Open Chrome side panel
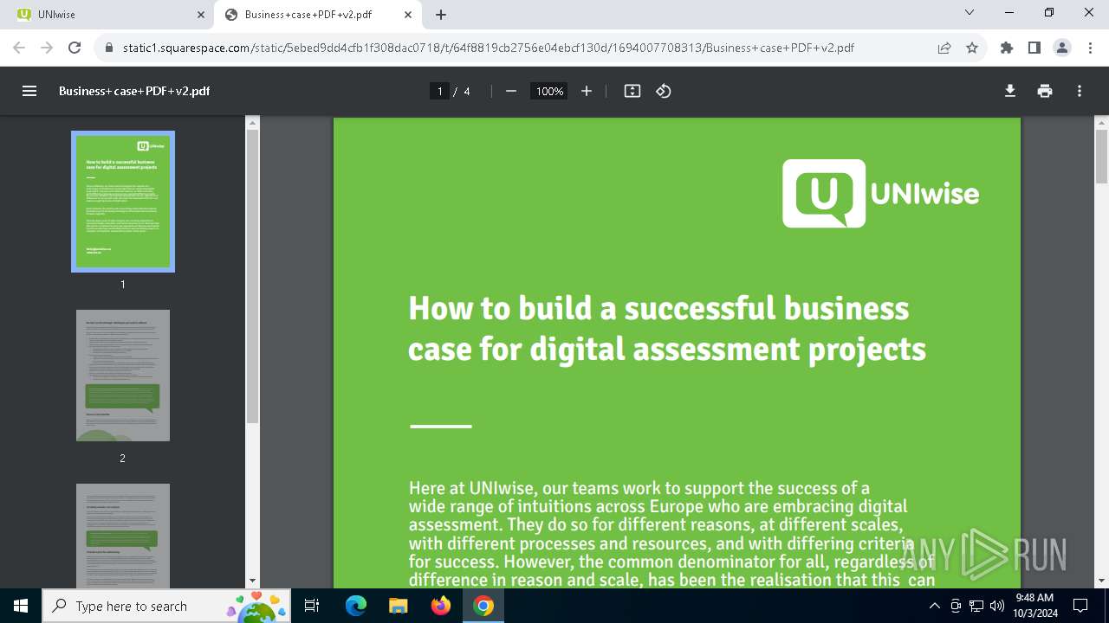The height and width of the screenshot is (623, 1109). pyautogui.click(x=1034, y=48)
